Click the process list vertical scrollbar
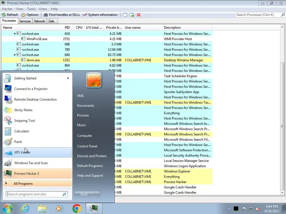 click(282, 126)
